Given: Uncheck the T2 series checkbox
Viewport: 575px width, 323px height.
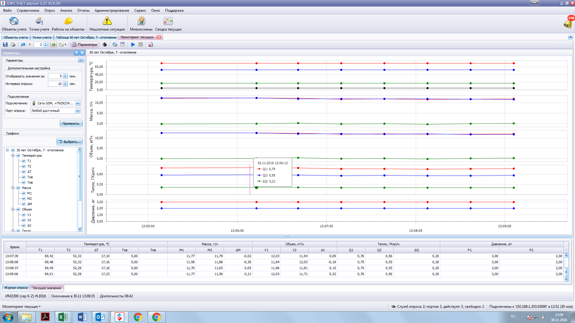Looking at the screenshot, I should coord(24,166).
